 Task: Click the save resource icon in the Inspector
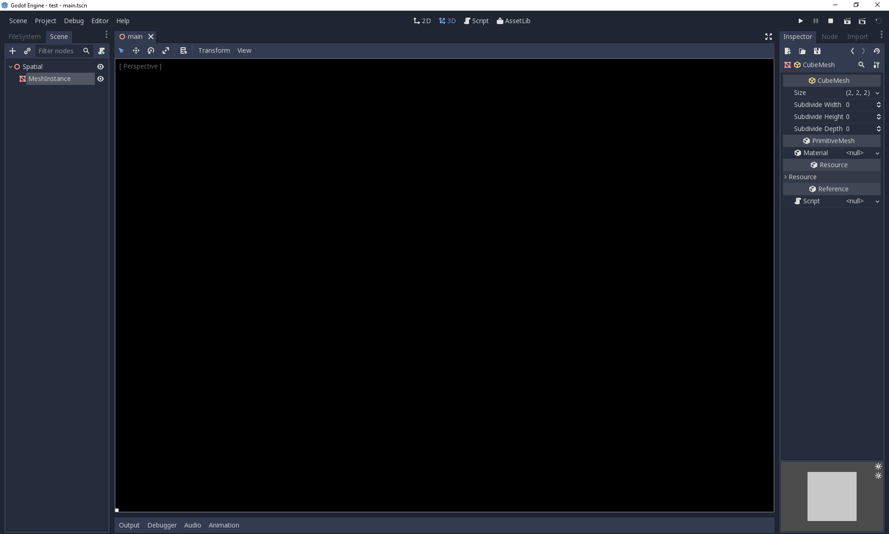pos(817,51)
